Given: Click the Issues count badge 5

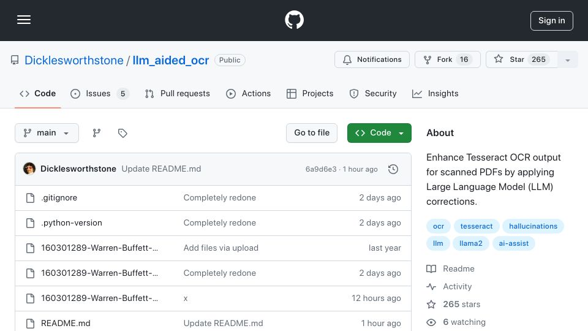Looking at the screenshot, I should (x=123, y=93).
